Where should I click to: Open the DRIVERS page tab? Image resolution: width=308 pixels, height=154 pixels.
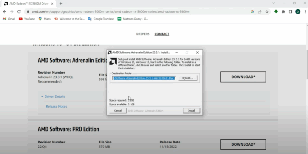click(x=143, y=34)
